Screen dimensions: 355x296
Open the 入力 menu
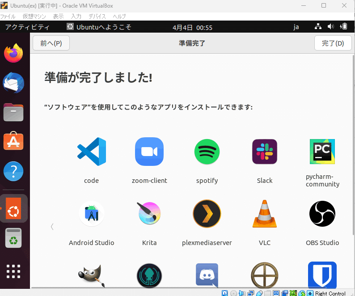(x=76, y=17)
